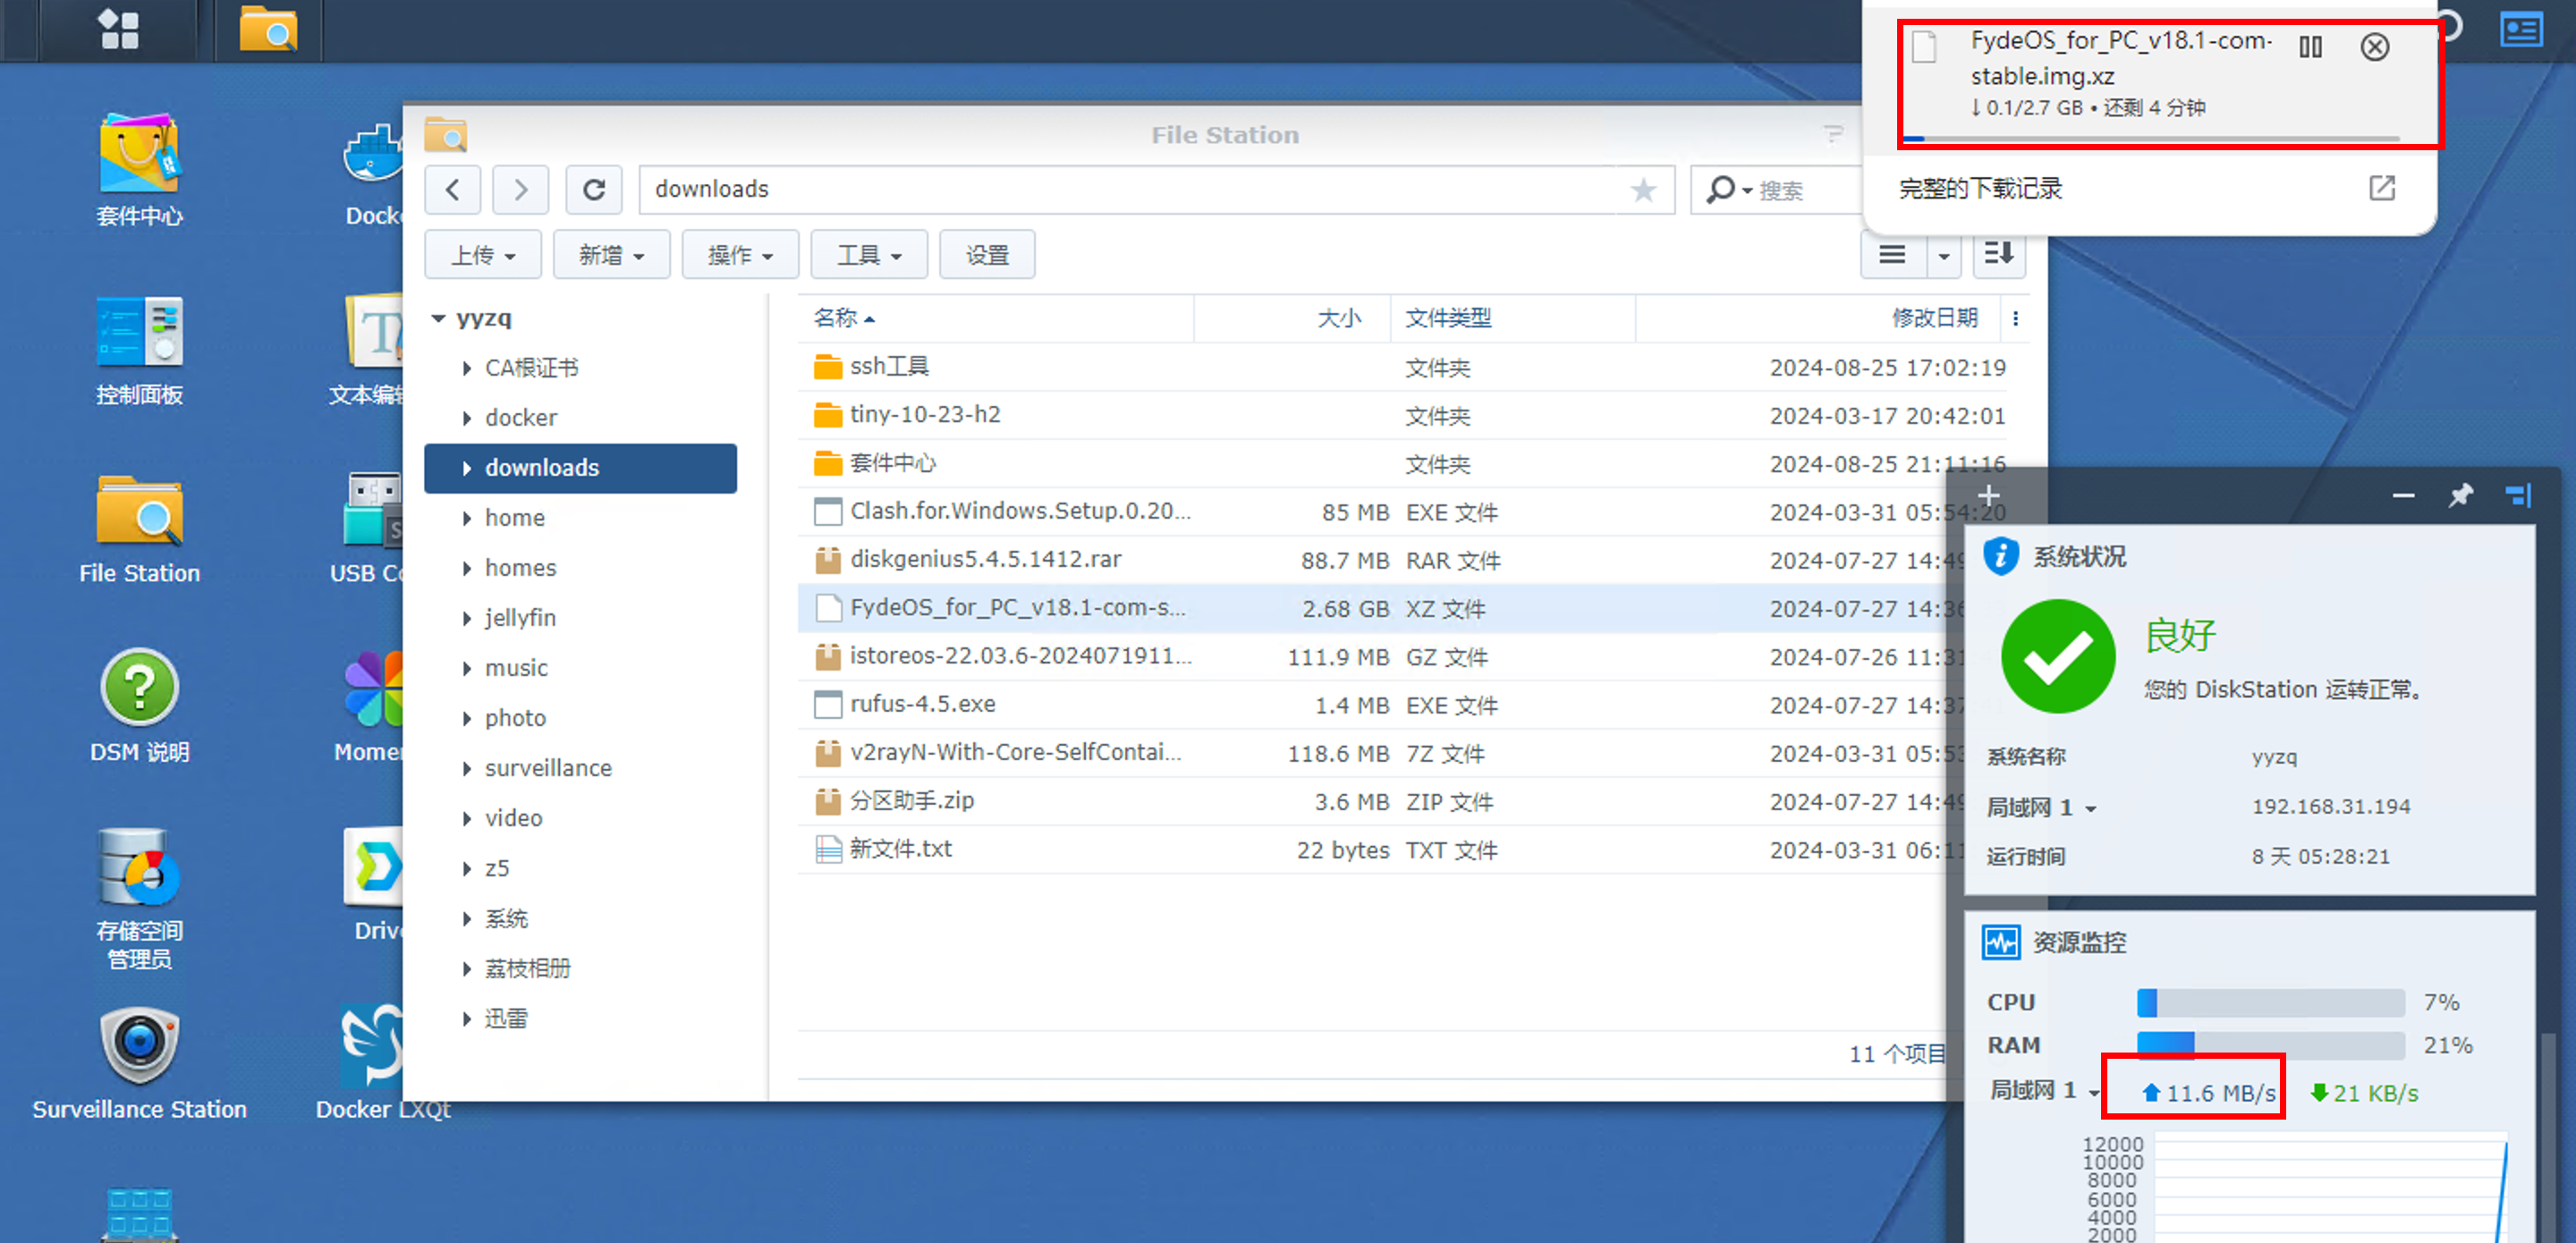Collapse the yyzq root tree node
This screenshot has height=1243, width=2576.
438,318
